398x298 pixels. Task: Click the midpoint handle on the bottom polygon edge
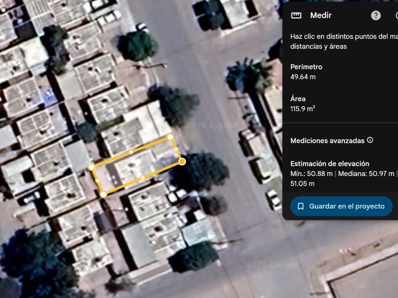click(x=143, y=178)
